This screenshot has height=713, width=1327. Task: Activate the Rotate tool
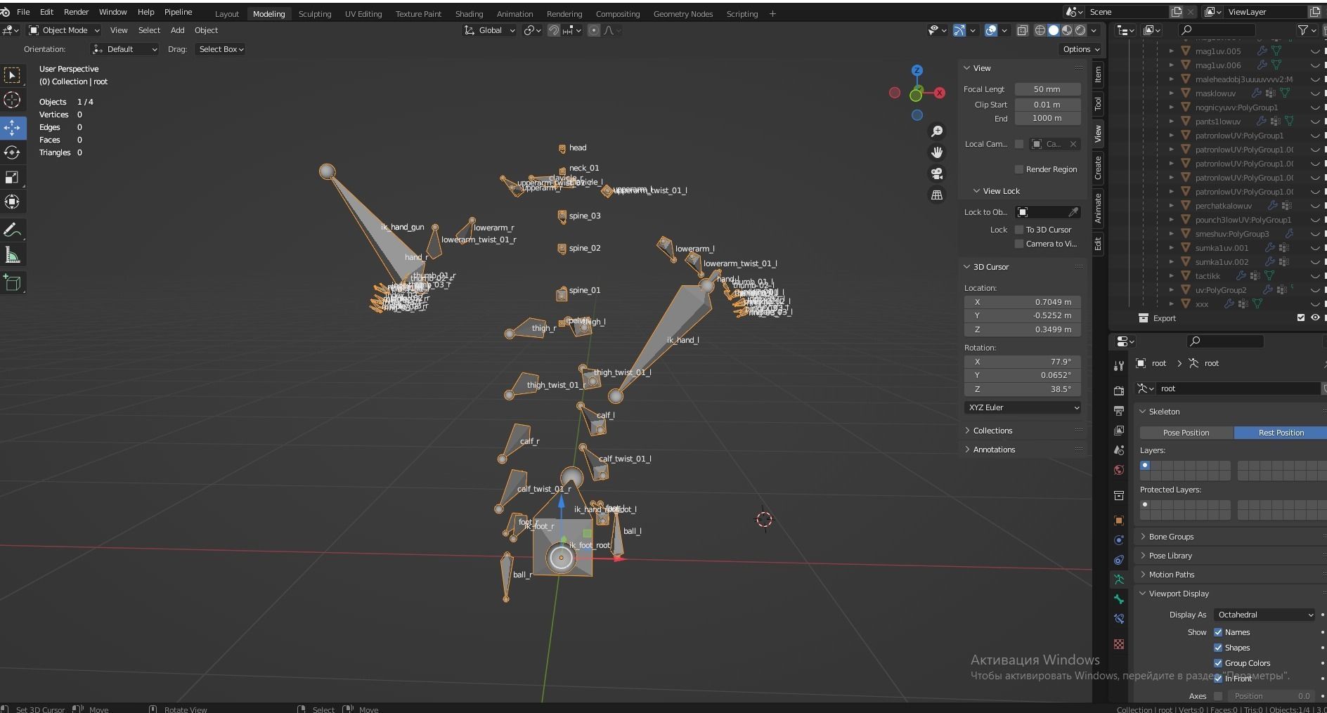12,152
